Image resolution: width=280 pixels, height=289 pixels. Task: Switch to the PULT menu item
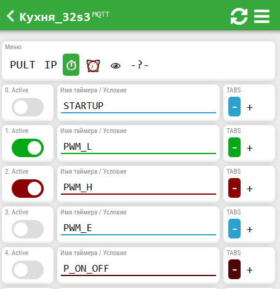pos(23,65)
